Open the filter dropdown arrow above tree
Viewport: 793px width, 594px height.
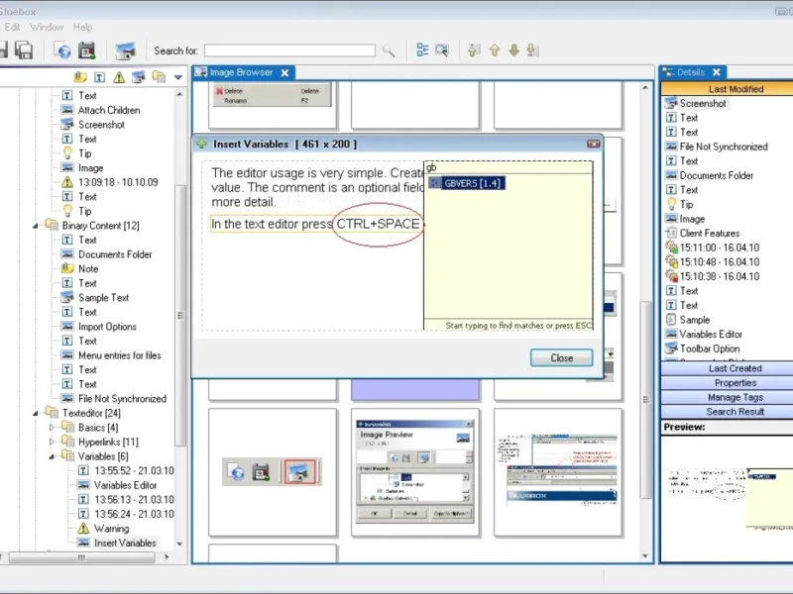pyautogui.click(x=178, y=77)
